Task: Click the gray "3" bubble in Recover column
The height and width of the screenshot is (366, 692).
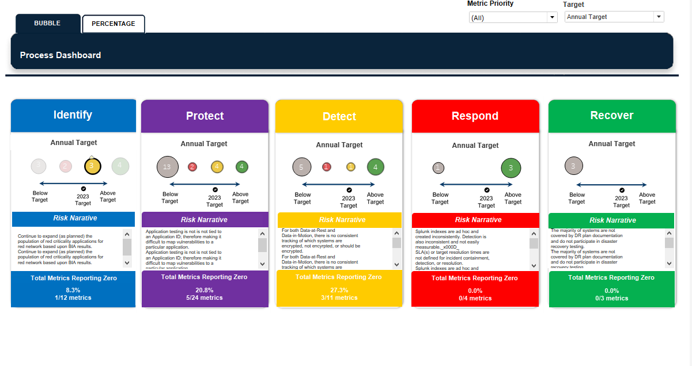Action: pyautogui.click(x=574, y=166)
